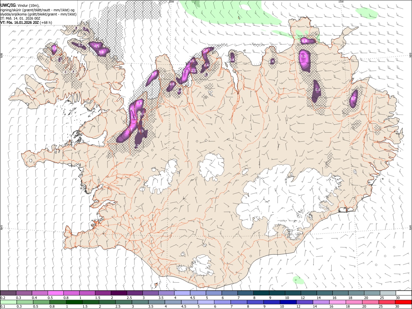The image size is (412, 309).
Task: Select the darkest purple swatch labeled 2, top legend
Action: (x=118, y=293)
